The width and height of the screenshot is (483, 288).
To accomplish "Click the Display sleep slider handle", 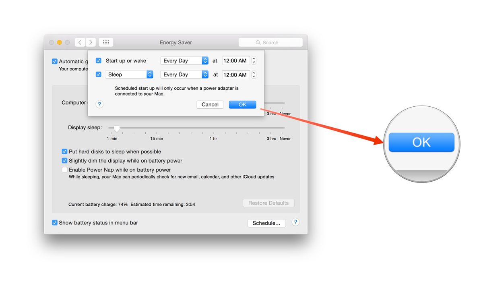I will point(117,127).
